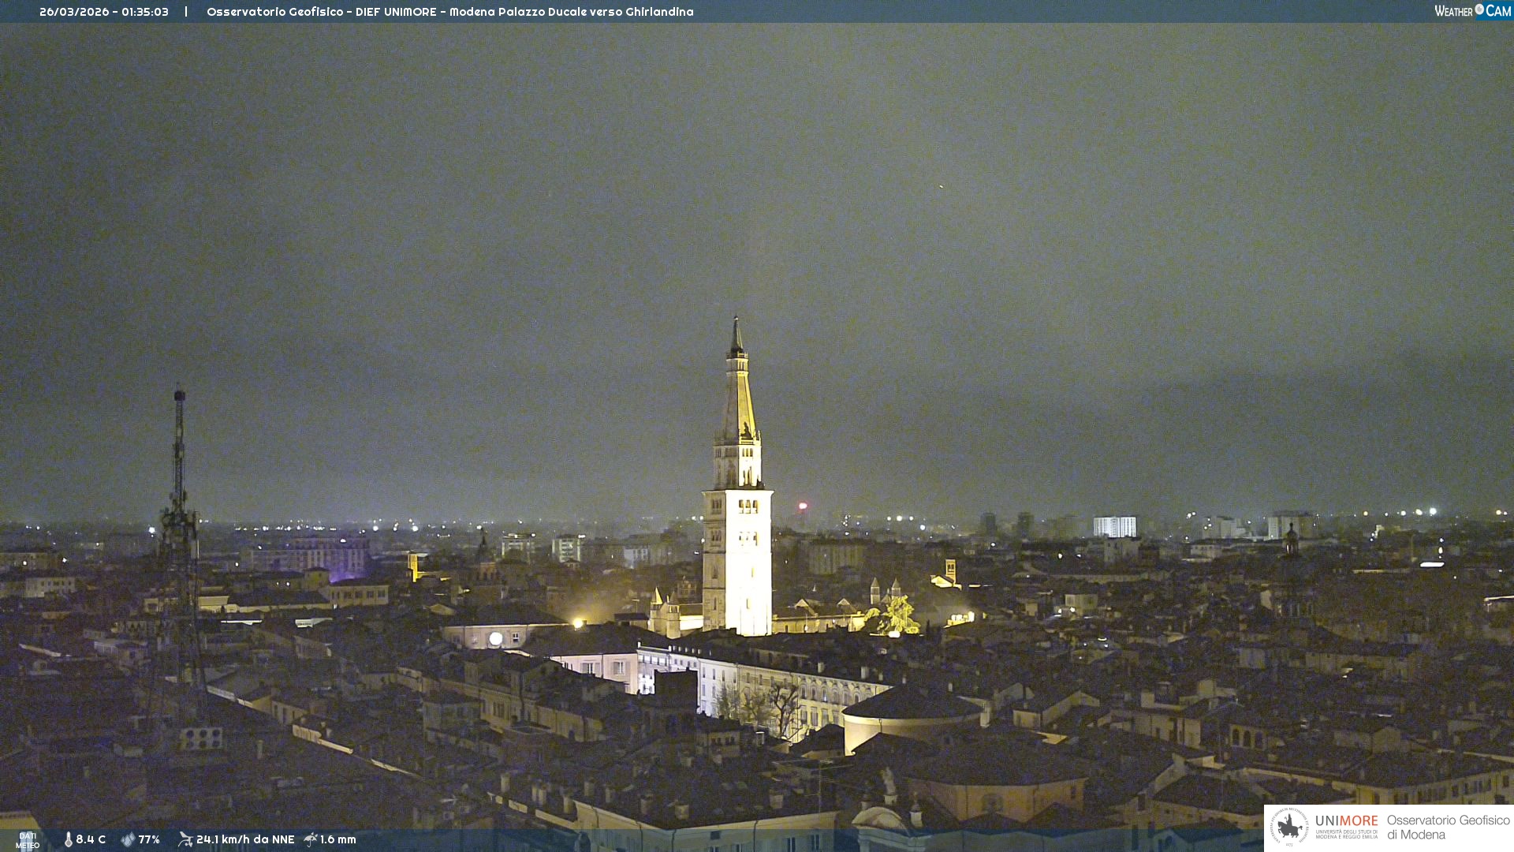Click the lit white building on the horizon
The width and height of the screenshot is (1514, 852).
1114,526
